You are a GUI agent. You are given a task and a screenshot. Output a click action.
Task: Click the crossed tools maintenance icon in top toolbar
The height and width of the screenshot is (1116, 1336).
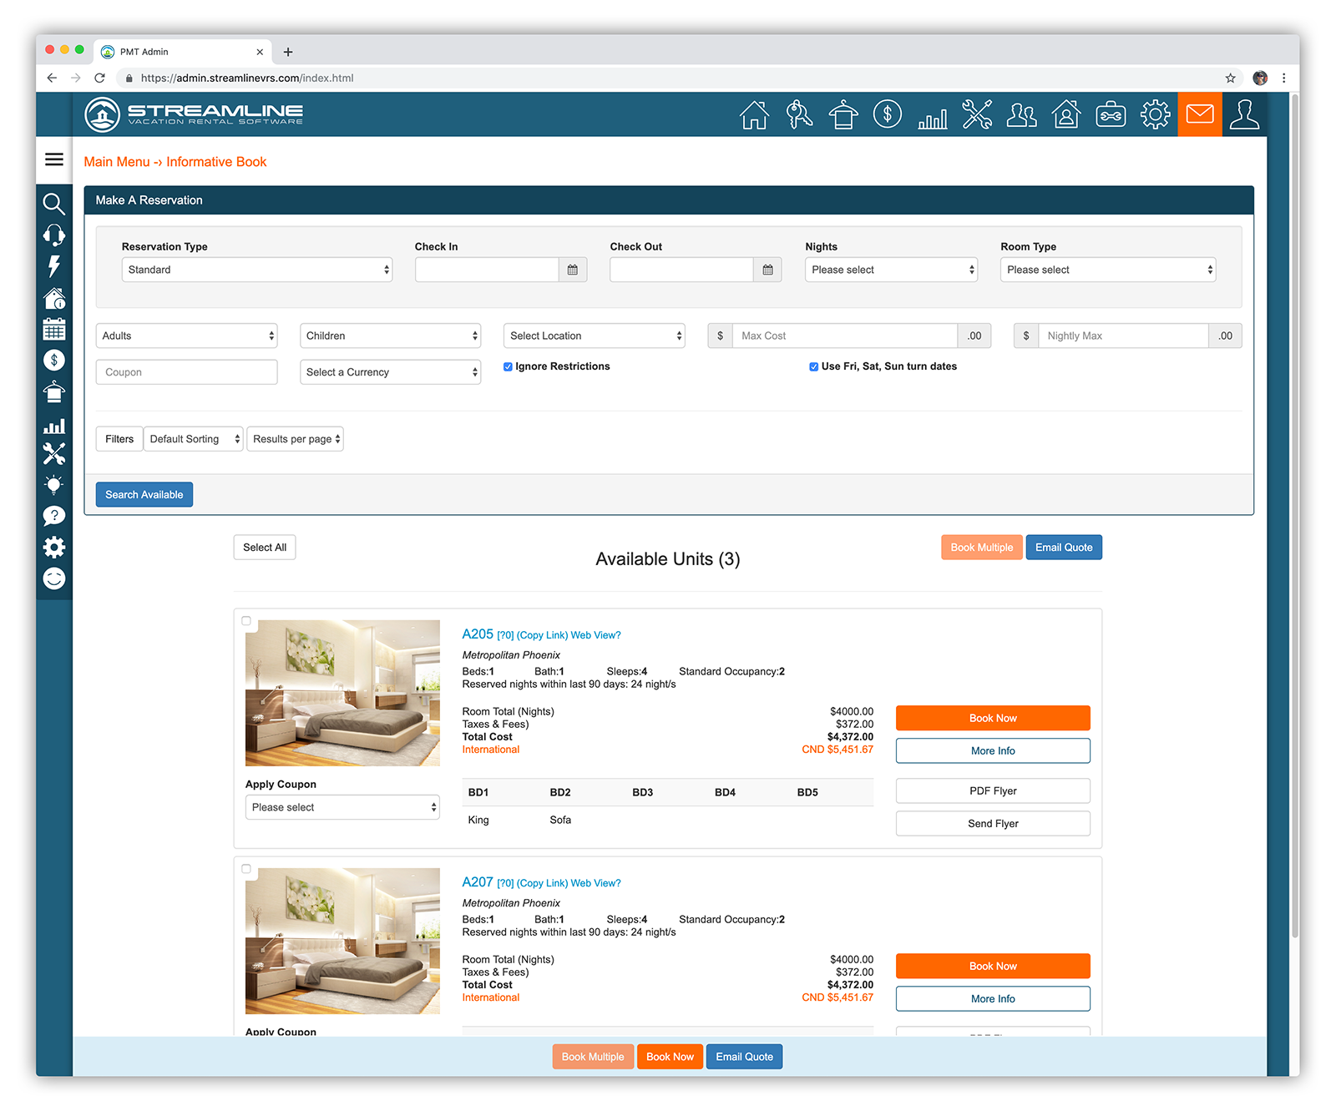pos(977,114)
